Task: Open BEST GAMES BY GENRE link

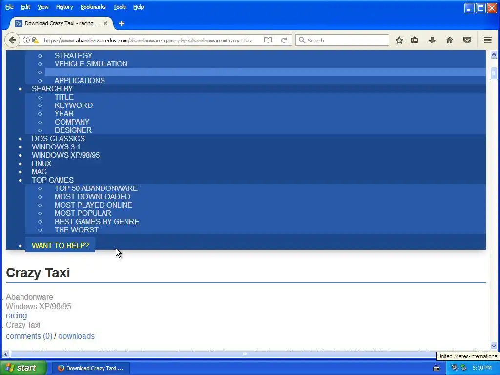Action: 97,221
